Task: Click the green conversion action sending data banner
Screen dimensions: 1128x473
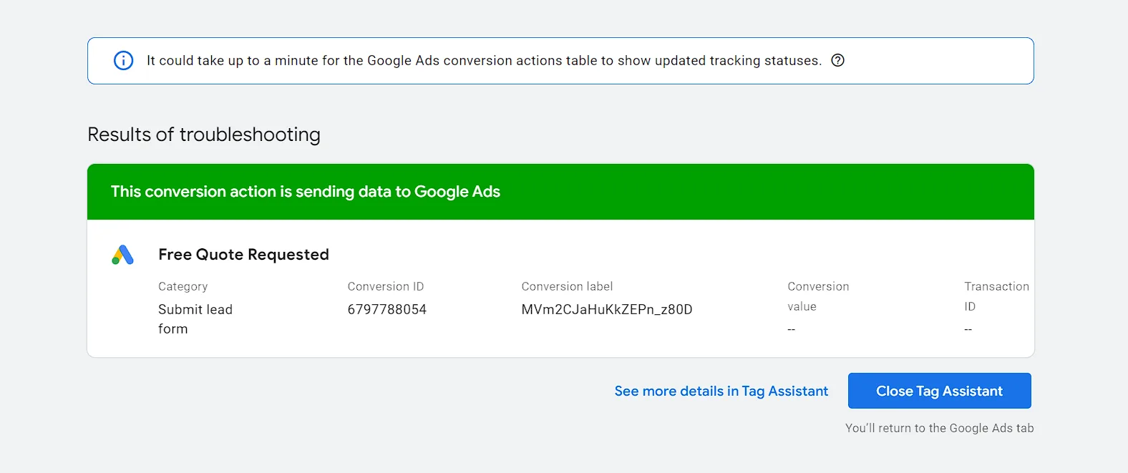Action: pyautogui.click(x=560, y=192)
